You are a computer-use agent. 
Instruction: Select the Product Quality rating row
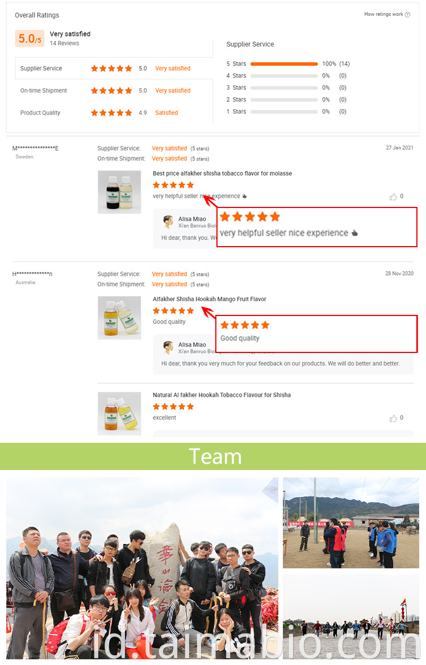(x=114, y=113)
